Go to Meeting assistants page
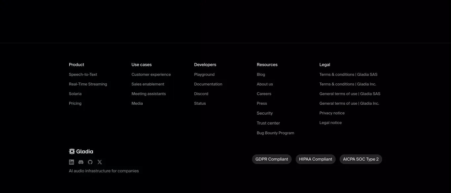Viewport: 451px width, 193px height. 149,94
